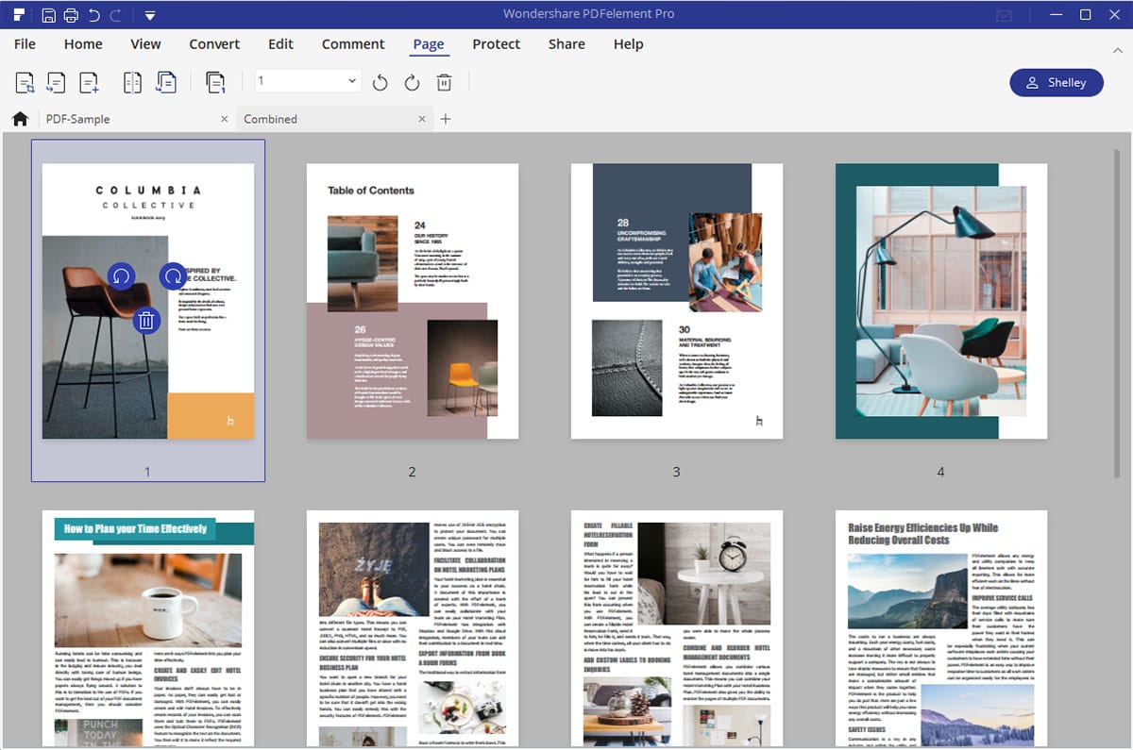1133x750 pixels.
Task: Open the page number dropdown
Action: [x=353, y=82]
